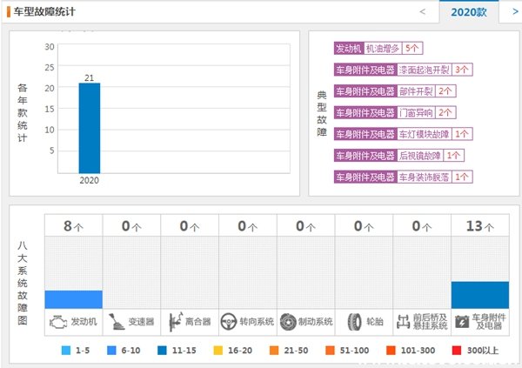This screenshot has height=368, width=522.
Task: Select the axle and suspension (前后桥及悬挂系统) icon
Action: click(404, 321)
